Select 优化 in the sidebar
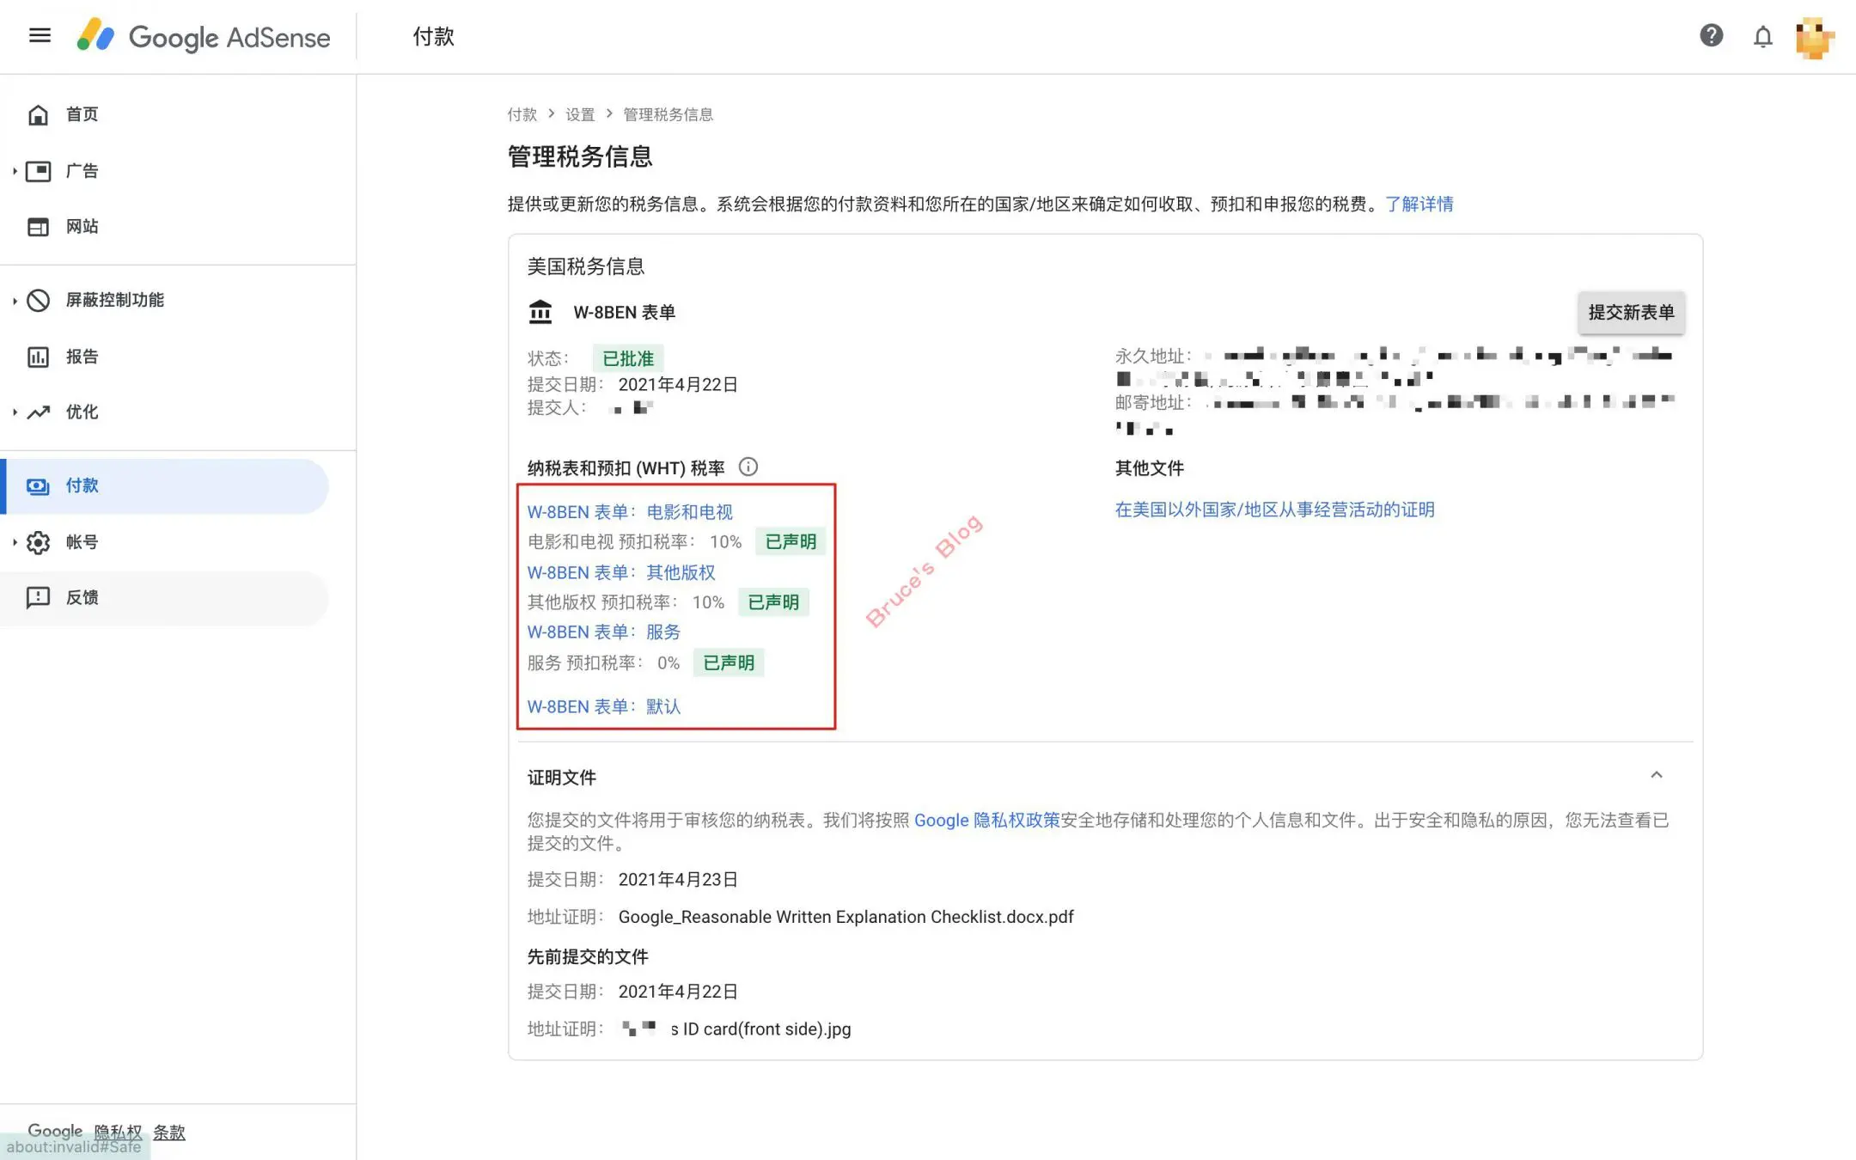 (82, 412)
